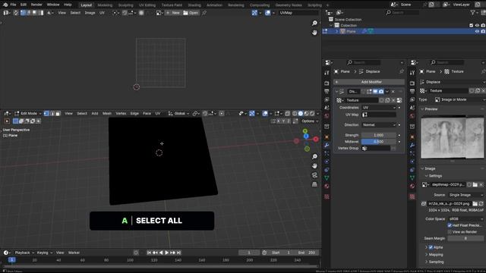The image size is (486, 273).
Task: Open the Global transform orientation dropdown
Action: coord(178,113)
